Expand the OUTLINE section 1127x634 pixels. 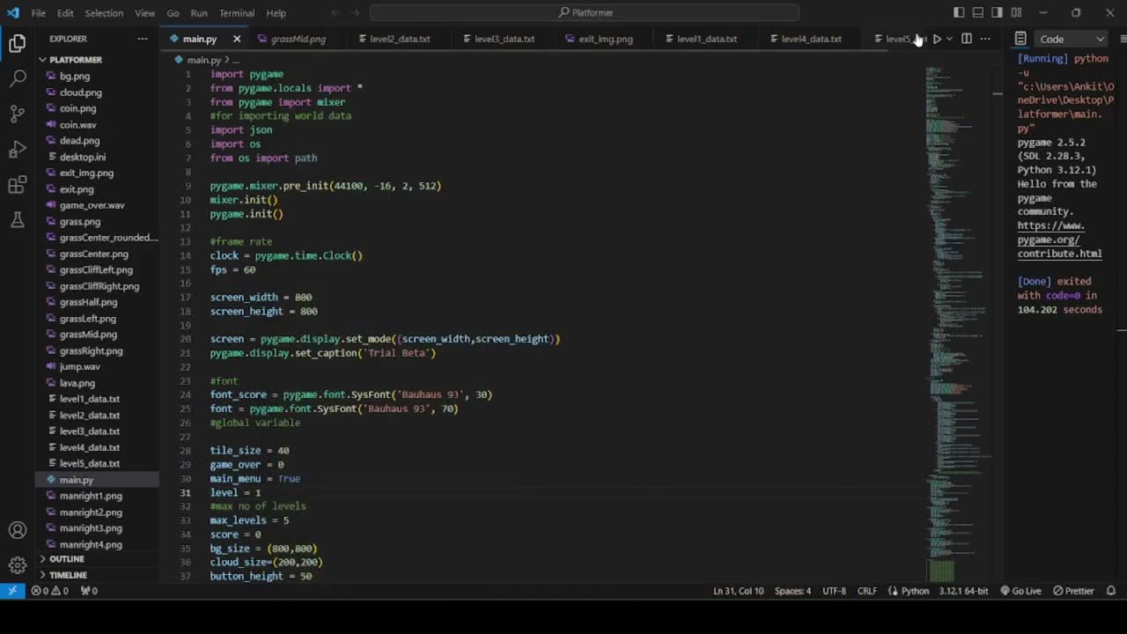pos(66,559)
